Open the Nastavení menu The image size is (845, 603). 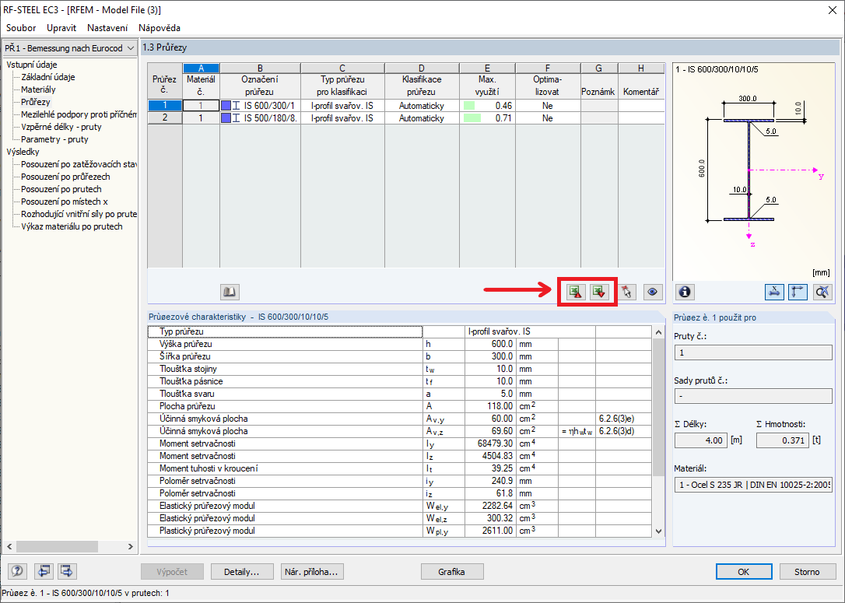tap(108, 28)
